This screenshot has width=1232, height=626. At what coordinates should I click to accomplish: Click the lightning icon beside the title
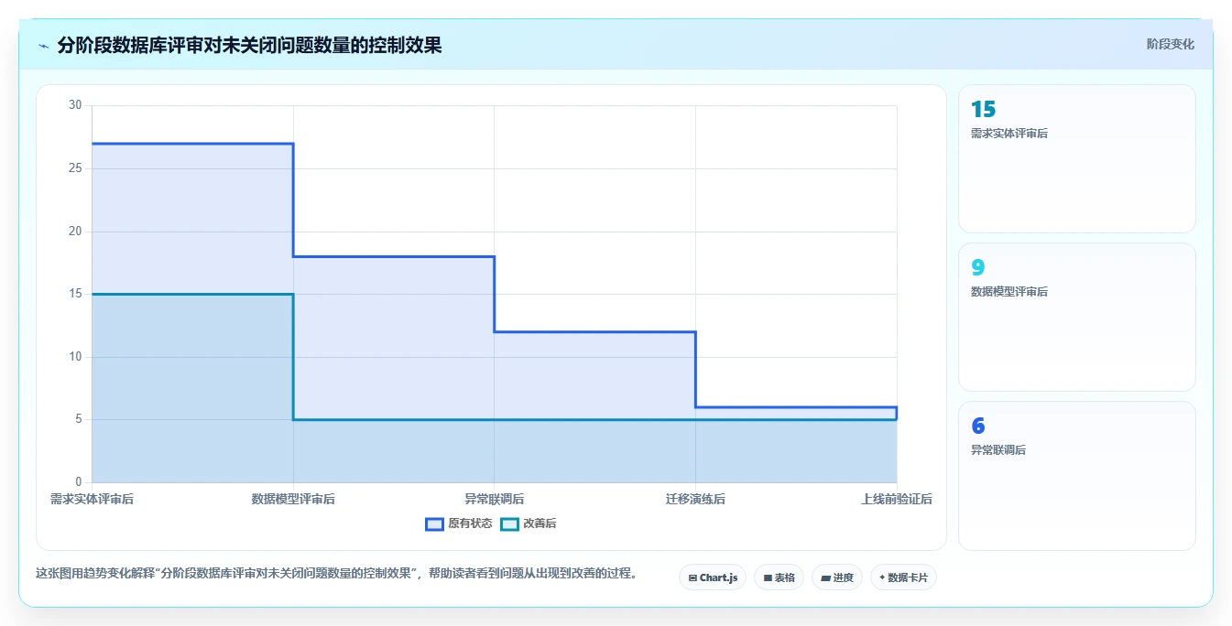point(44,46)
